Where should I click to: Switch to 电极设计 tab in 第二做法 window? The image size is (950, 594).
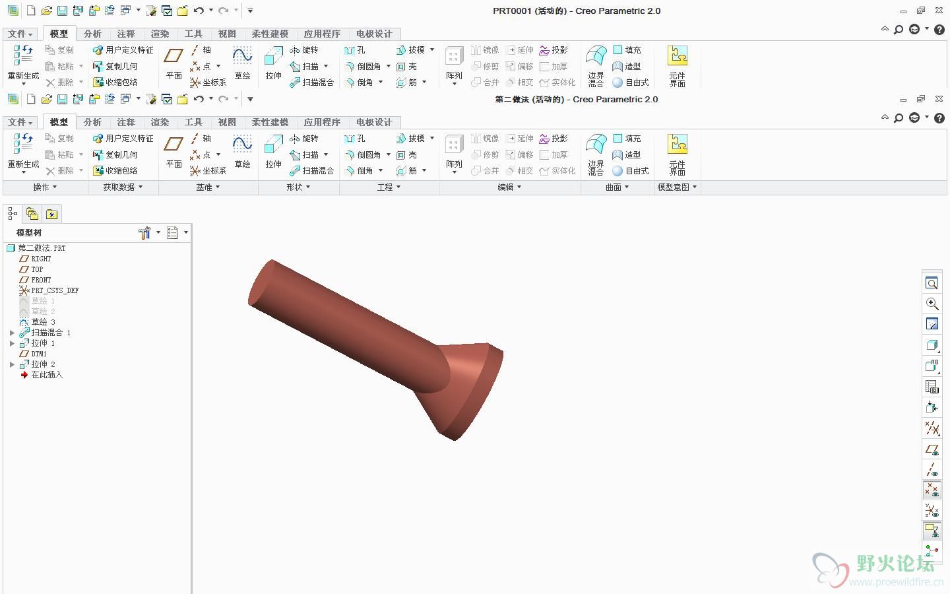pyautogui.click(x=374, y=122)
